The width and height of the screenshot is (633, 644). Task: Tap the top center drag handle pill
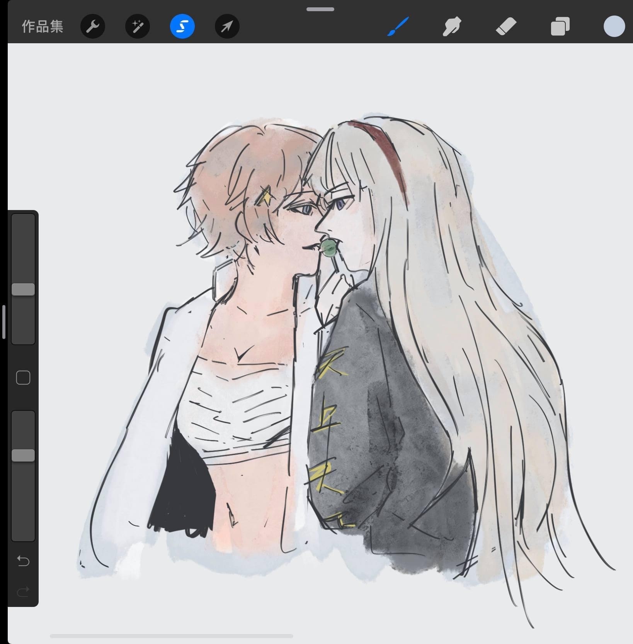click(x=320, y=9)
